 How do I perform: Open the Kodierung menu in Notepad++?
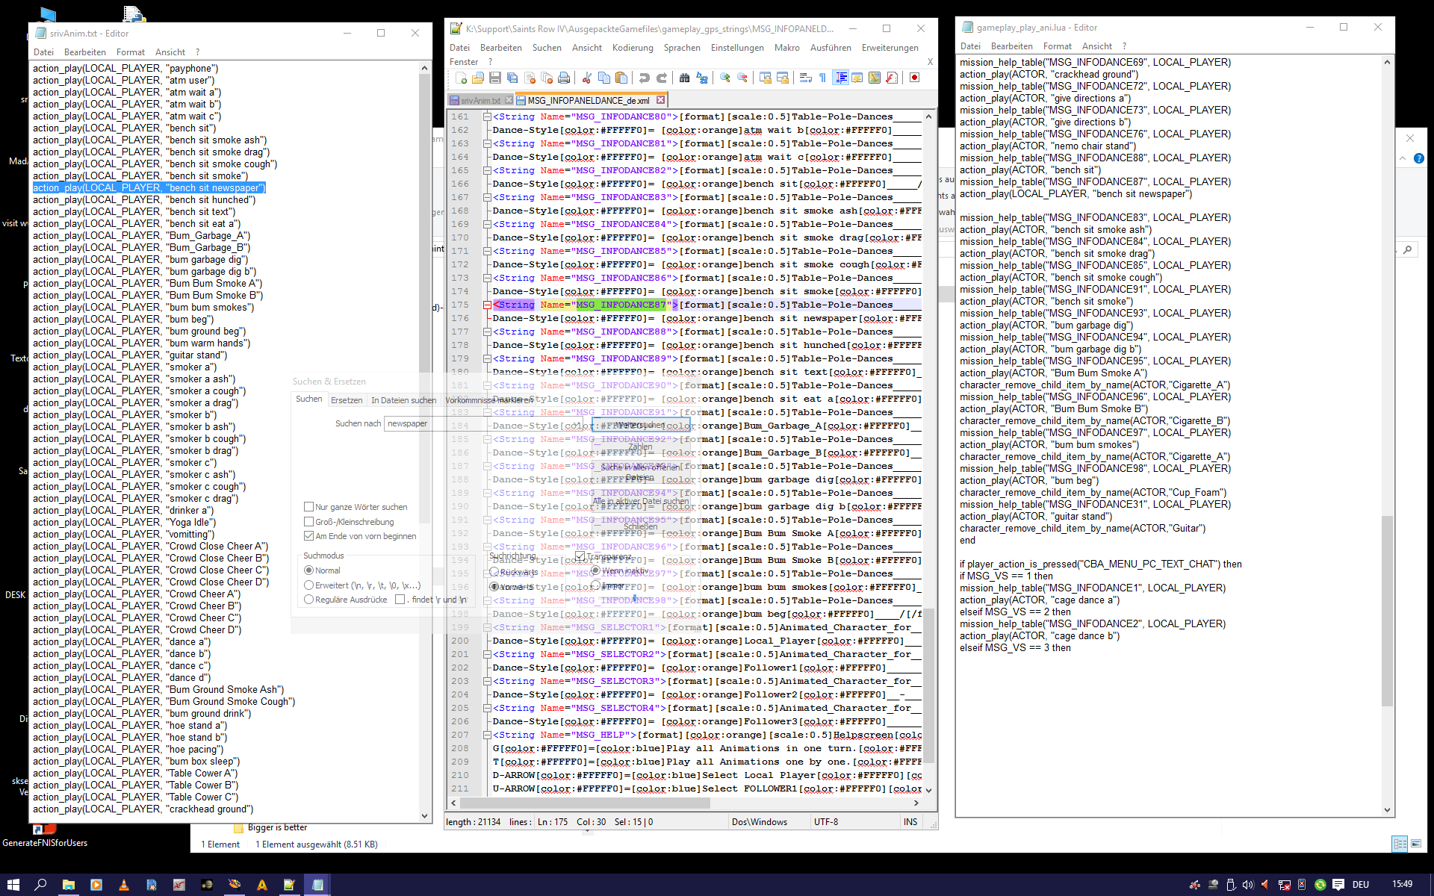[633, 48]
